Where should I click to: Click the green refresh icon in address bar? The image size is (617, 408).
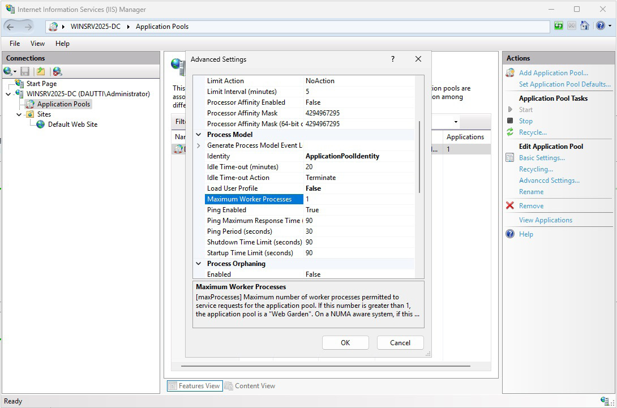[558, 26]
